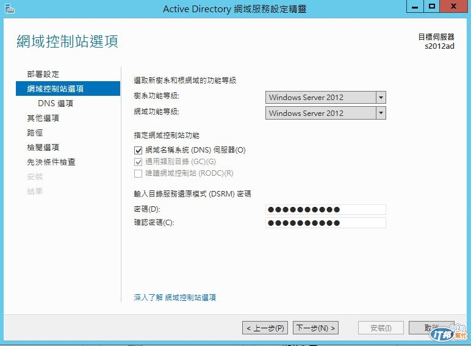This screenshot has height=346, width=471.
Task: Close the Active Directory wizard window
Action: click(453, 6)
